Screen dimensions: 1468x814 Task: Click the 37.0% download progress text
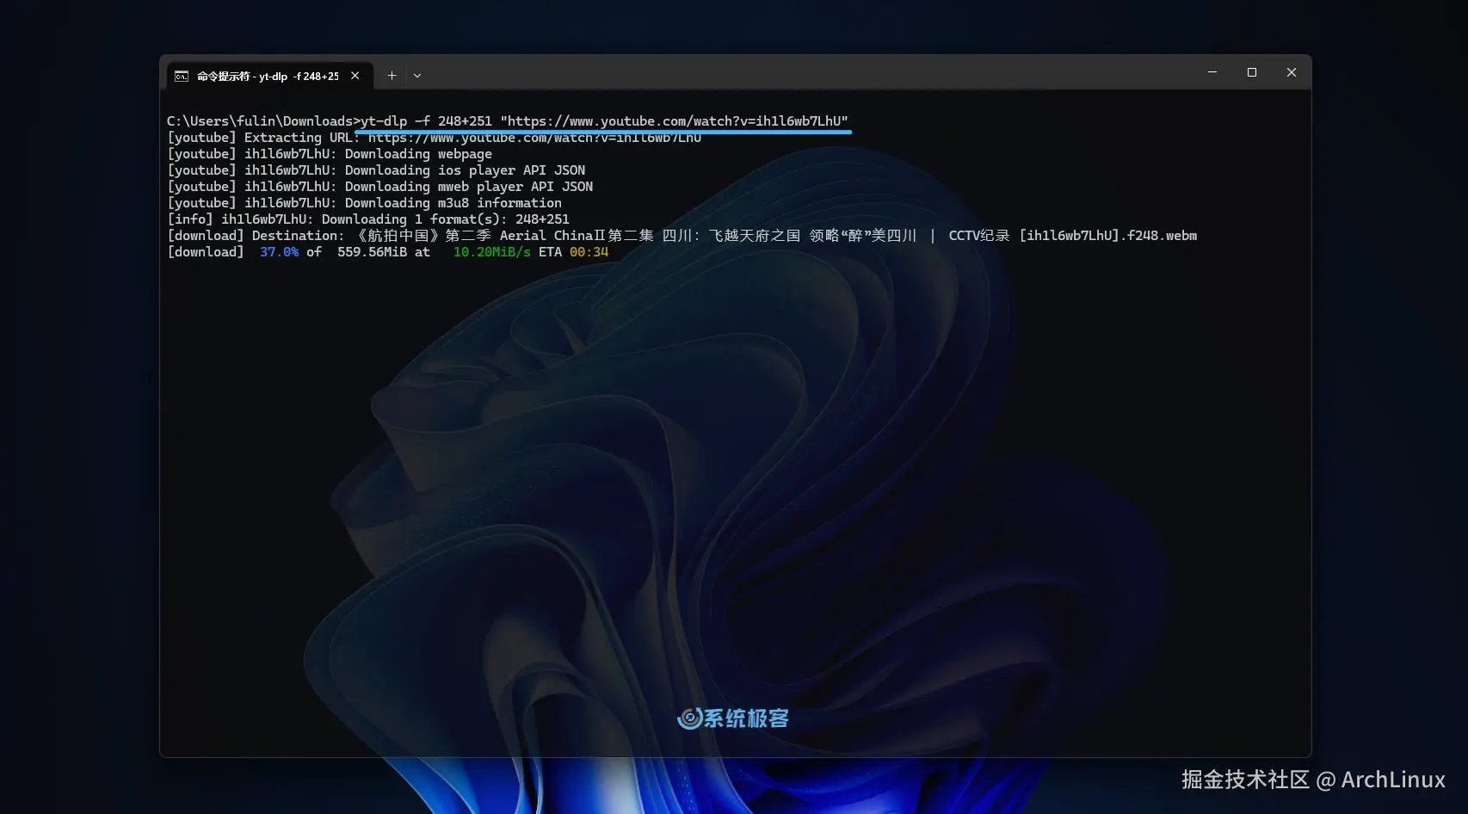coord(279,251)
